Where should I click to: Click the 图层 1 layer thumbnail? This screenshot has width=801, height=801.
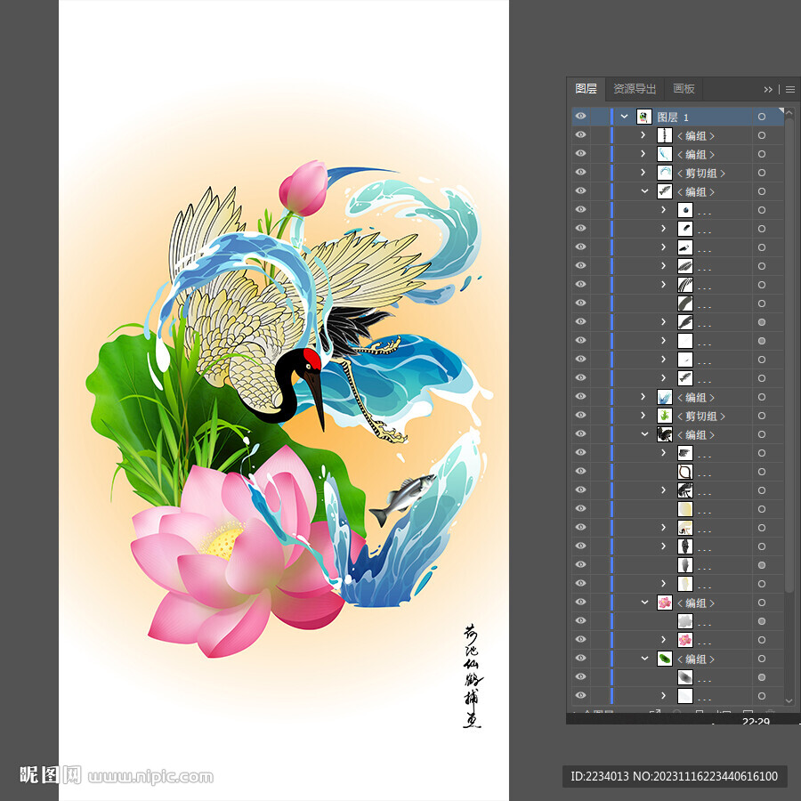click(644, 117)
